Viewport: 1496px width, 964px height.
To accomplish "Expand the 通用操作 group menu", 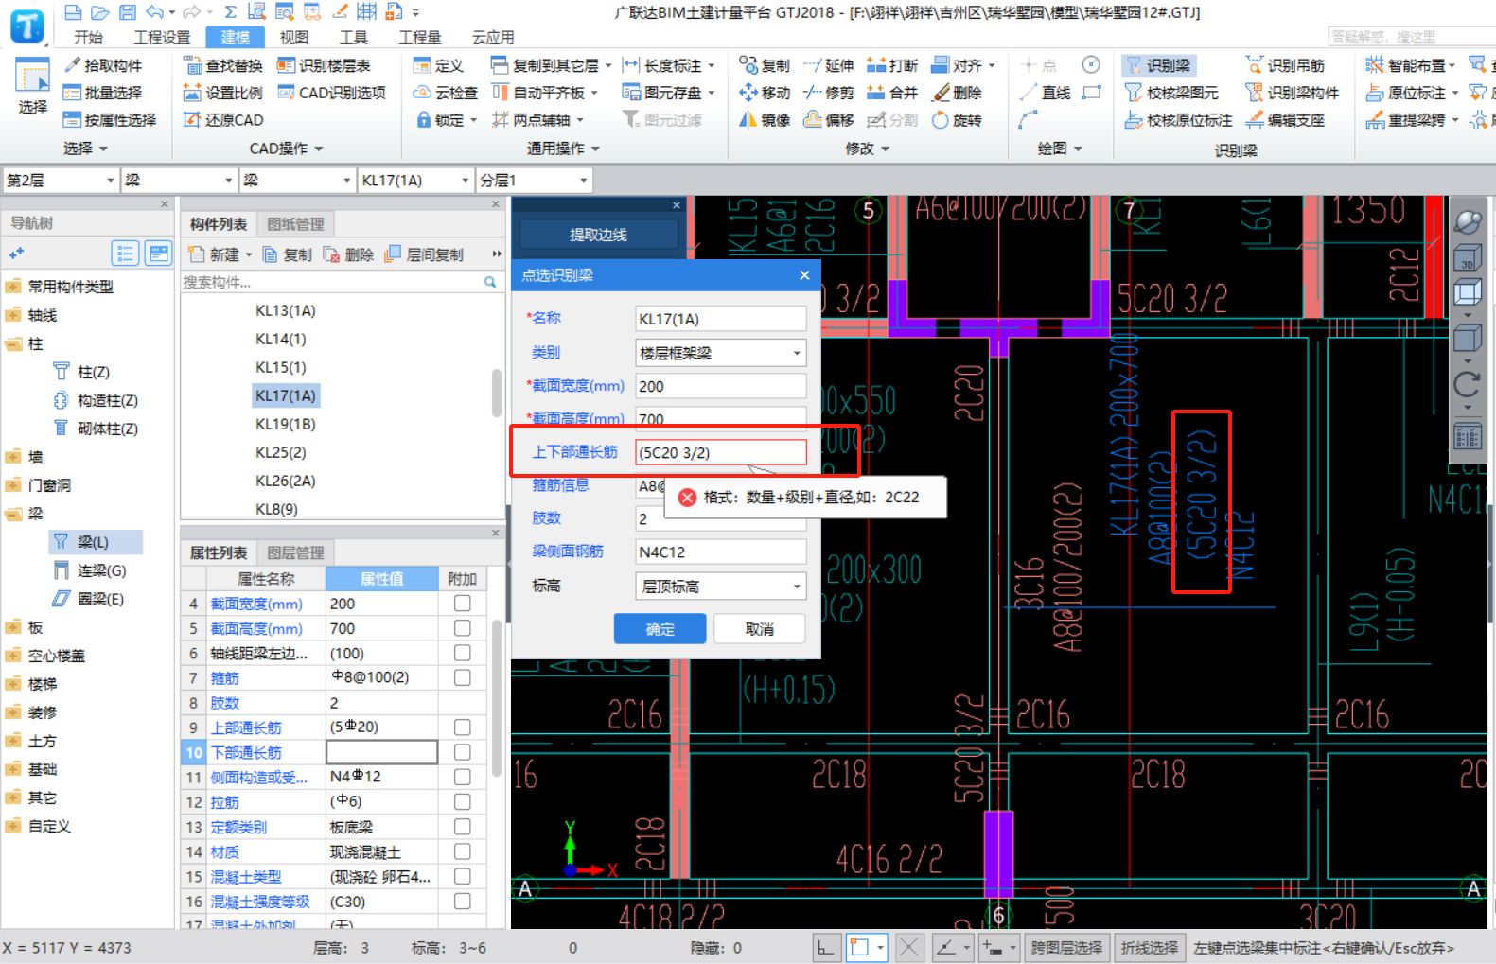I will pyautogui.click(x=564, y=149).
